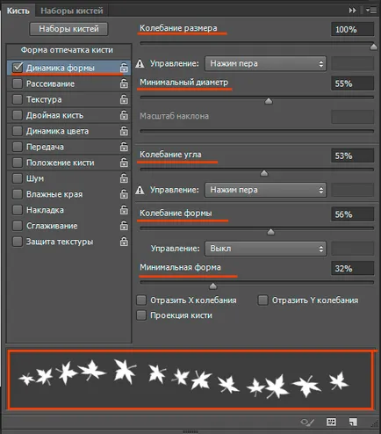Enable the Двойная кисть checkbox
381x434 pixels.
click(18, 115)
